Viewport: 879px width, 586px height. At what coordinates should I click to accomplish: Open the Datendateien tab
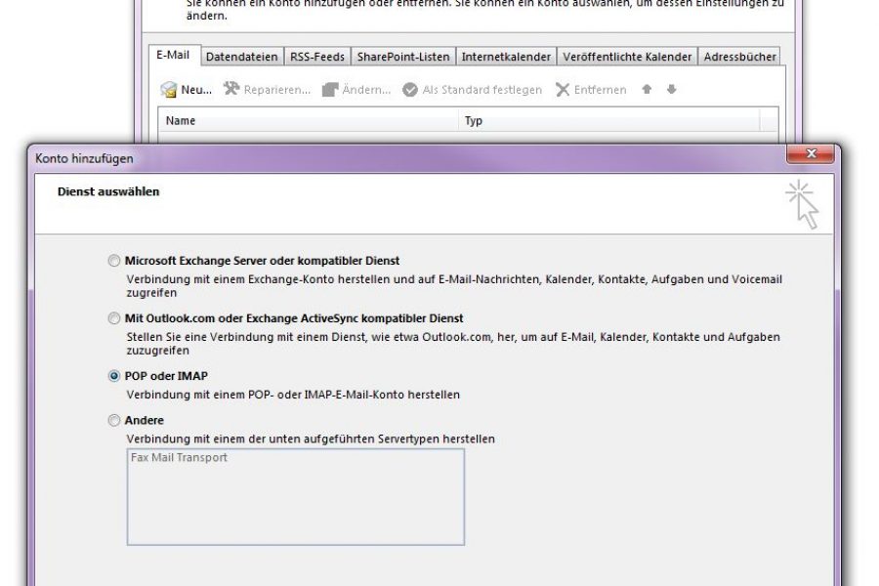pos(241,57)
